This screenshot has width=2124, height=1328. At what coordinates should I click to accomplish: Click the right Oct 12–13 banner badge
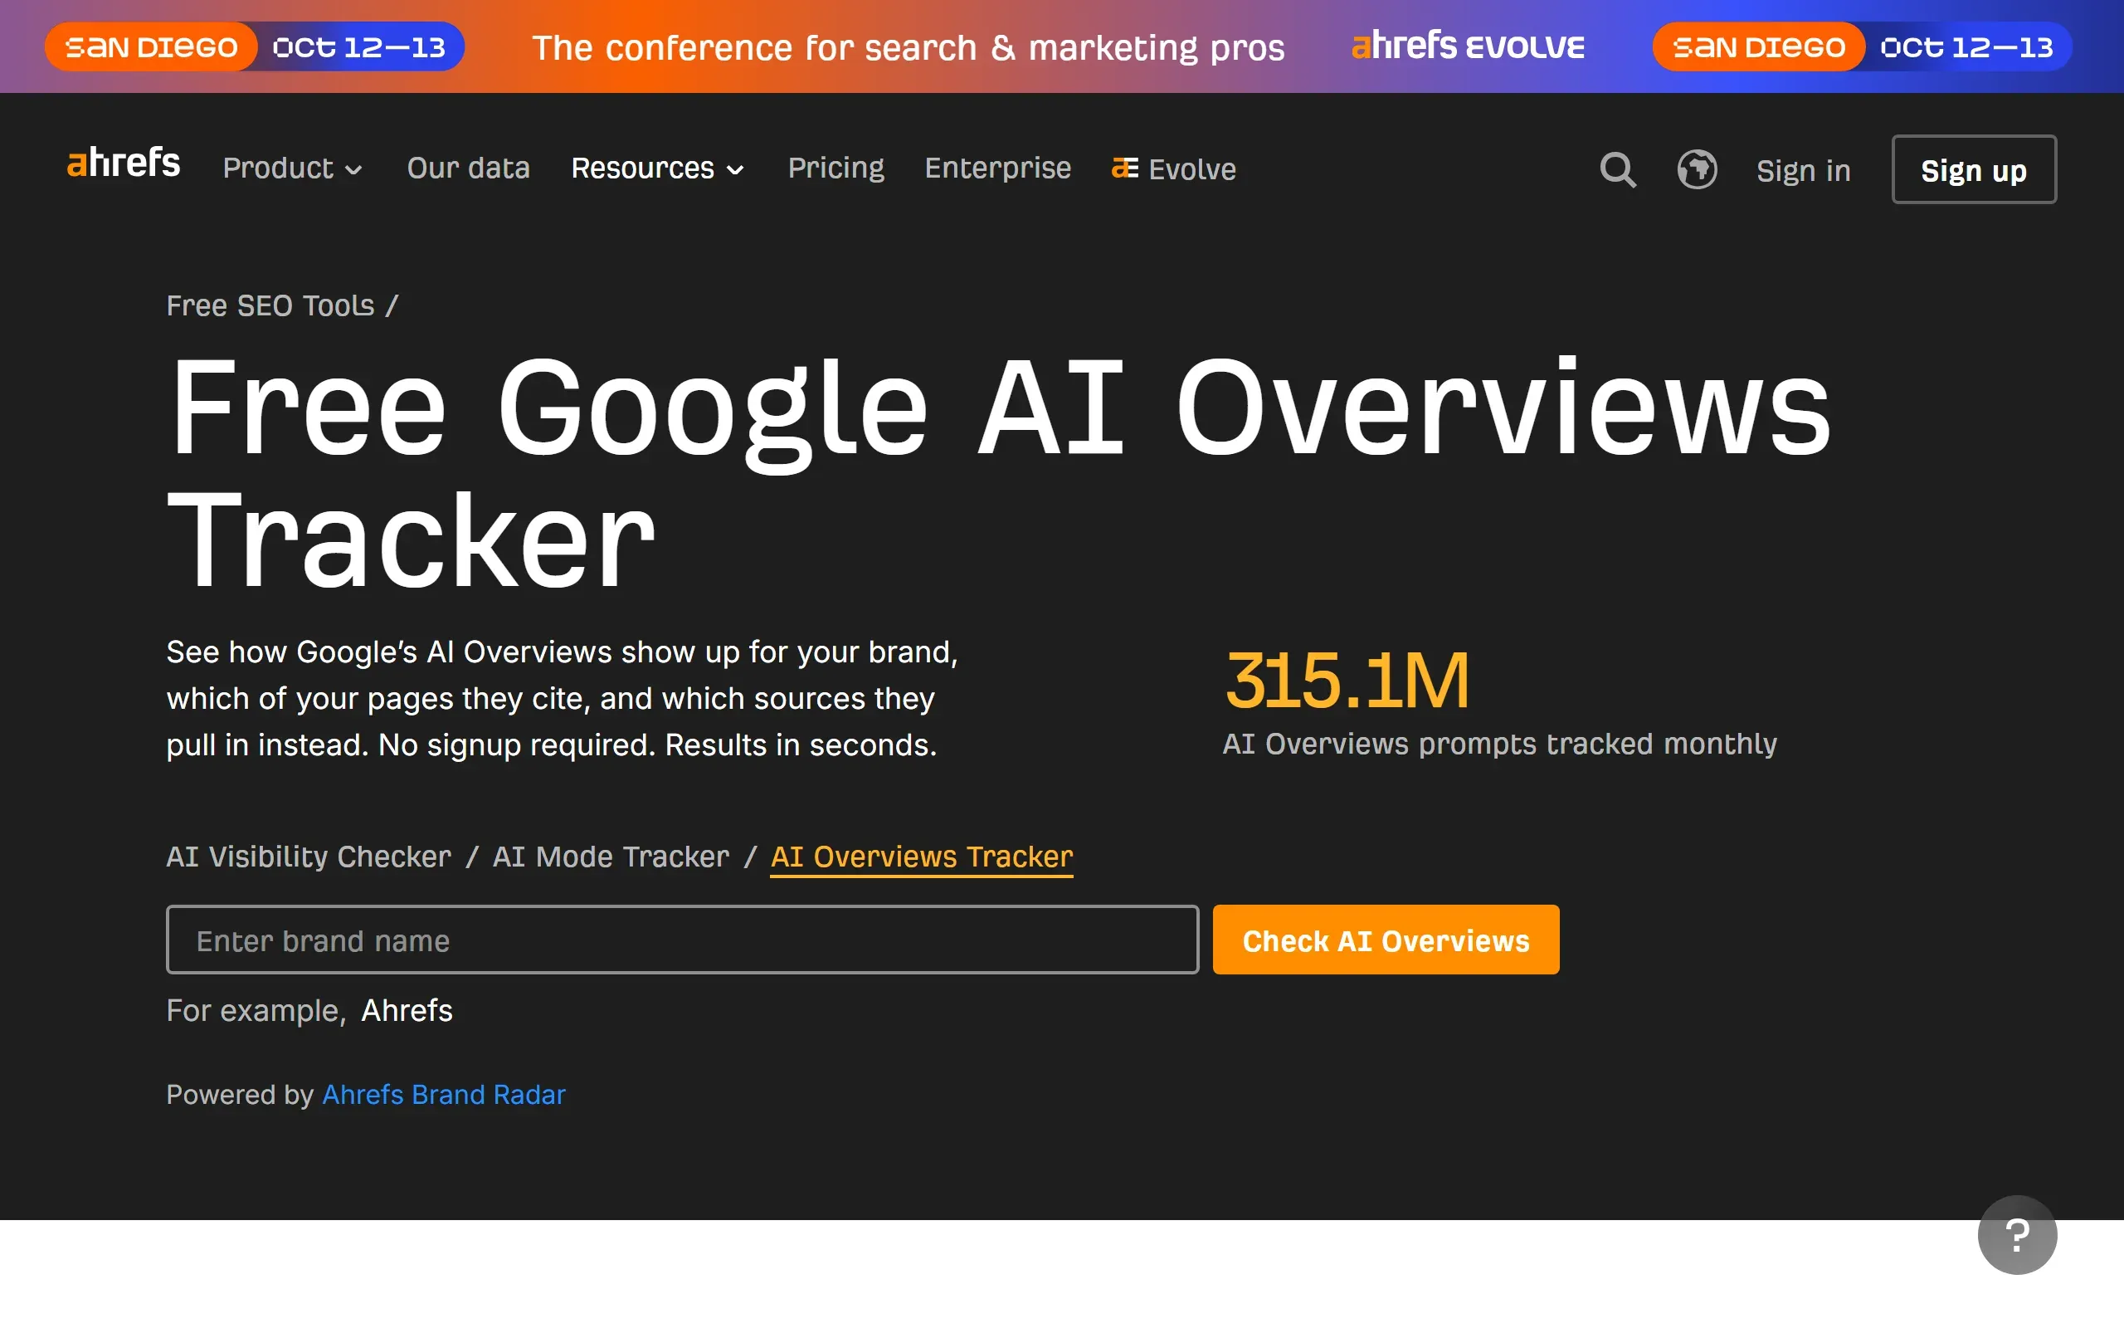point(1967,46)
